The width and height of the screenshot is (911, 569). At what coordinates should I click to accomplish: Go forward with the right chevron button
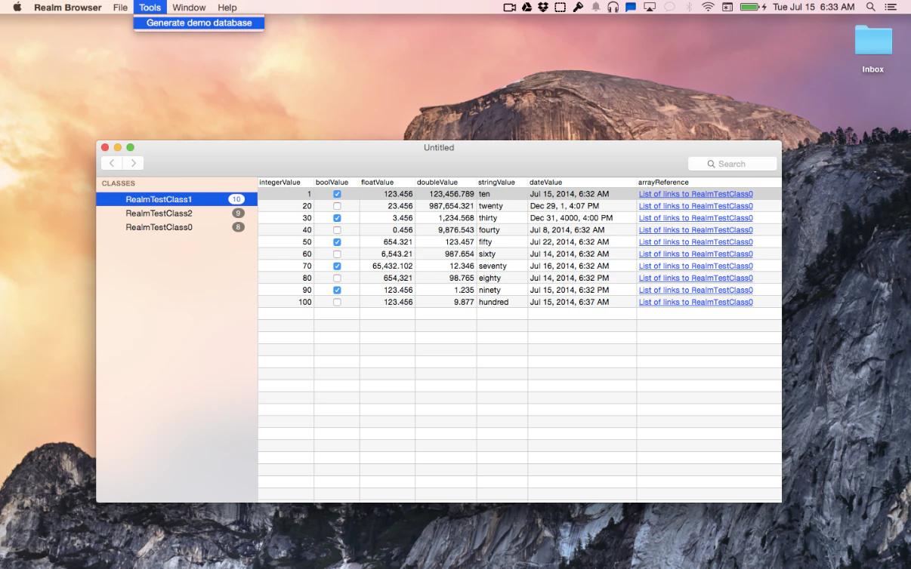[x=134, y=163]
